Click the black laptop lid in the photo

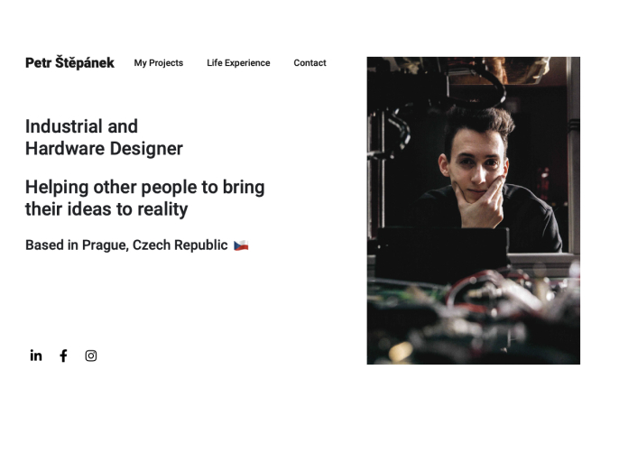(x=442, y=253)
